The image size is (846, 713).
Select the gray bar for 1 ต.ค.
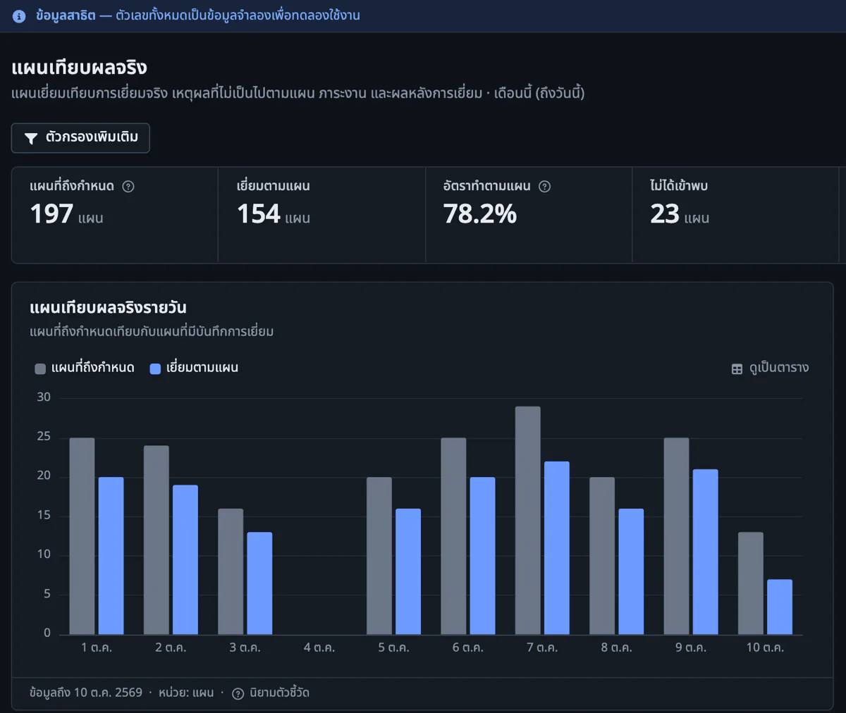pos(82,536)
